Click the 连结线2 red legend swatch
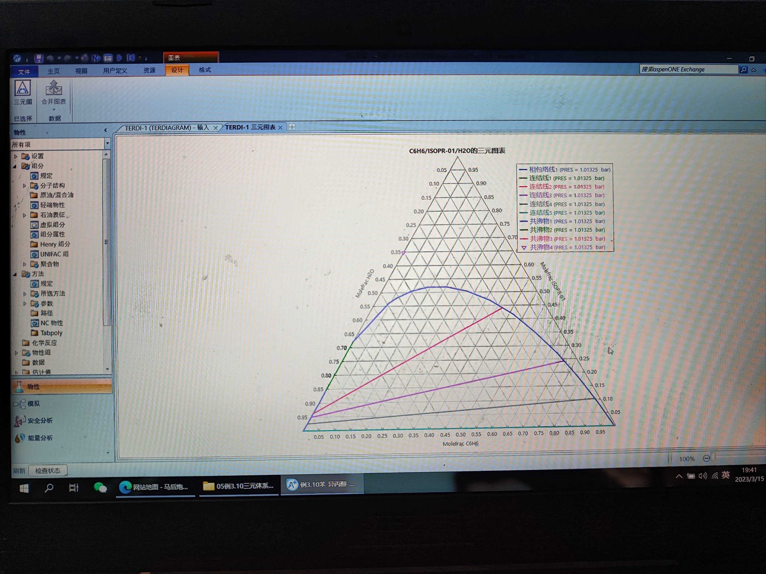 tap(523, 187)
